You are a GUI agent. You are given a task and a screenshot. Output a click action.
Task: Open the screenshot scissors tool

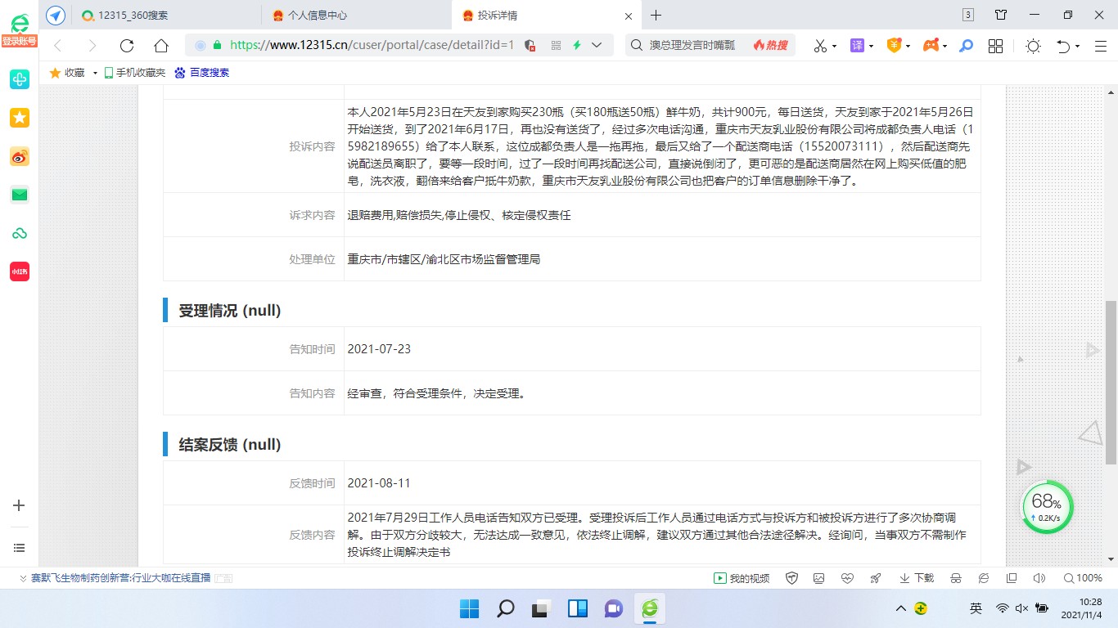(820, 46)
